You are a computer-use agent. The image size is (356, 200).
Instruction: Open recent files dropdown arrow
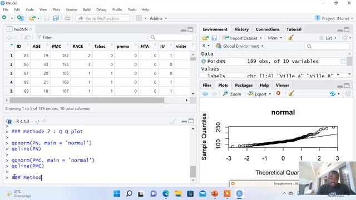click(x=38, y=18)
